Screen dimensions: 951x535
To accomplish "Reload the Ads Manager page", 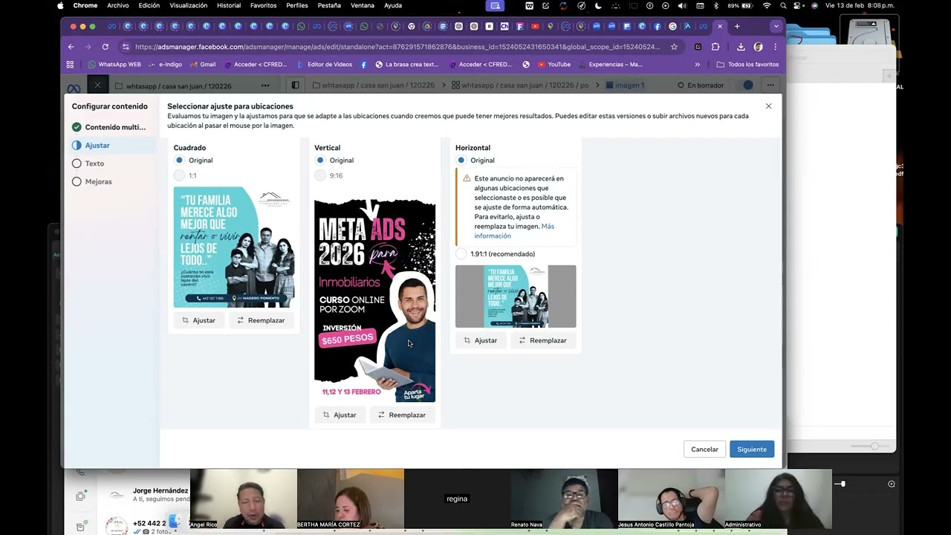I will [x=106, y=47].
